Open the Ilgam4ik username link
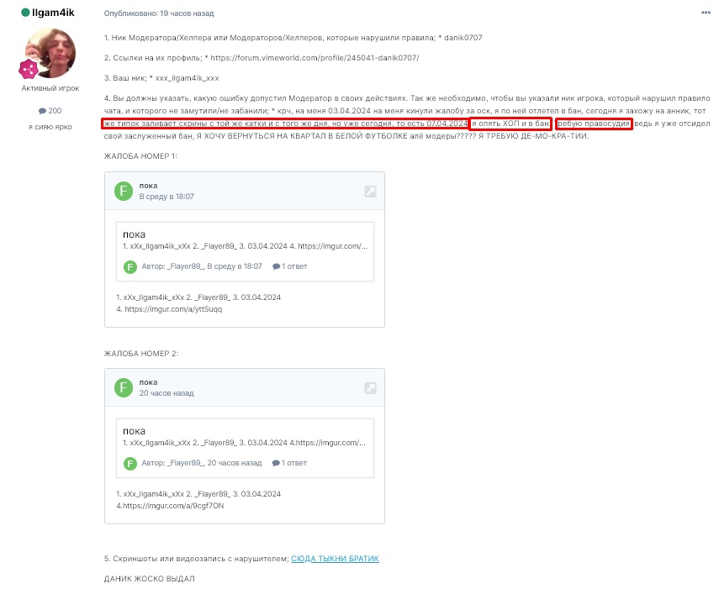The image size is (719, 589). click(53, 13)
